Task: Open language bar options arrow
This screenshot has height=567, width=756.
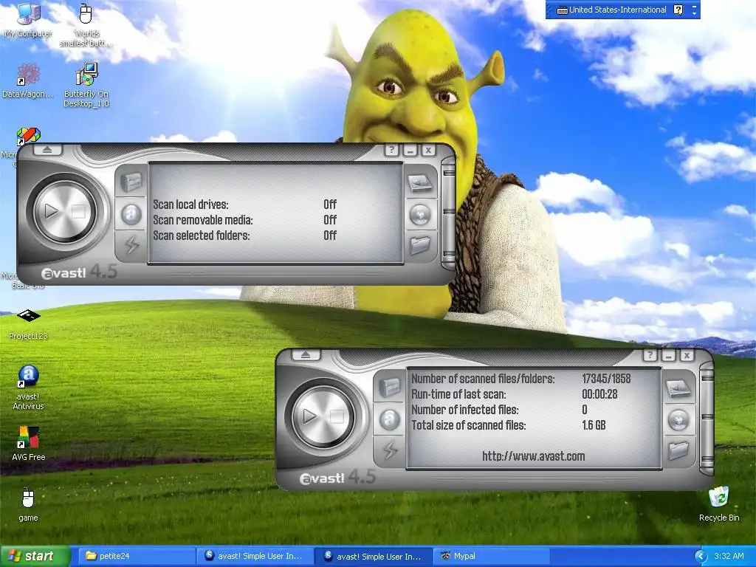Action: [694, 13]
